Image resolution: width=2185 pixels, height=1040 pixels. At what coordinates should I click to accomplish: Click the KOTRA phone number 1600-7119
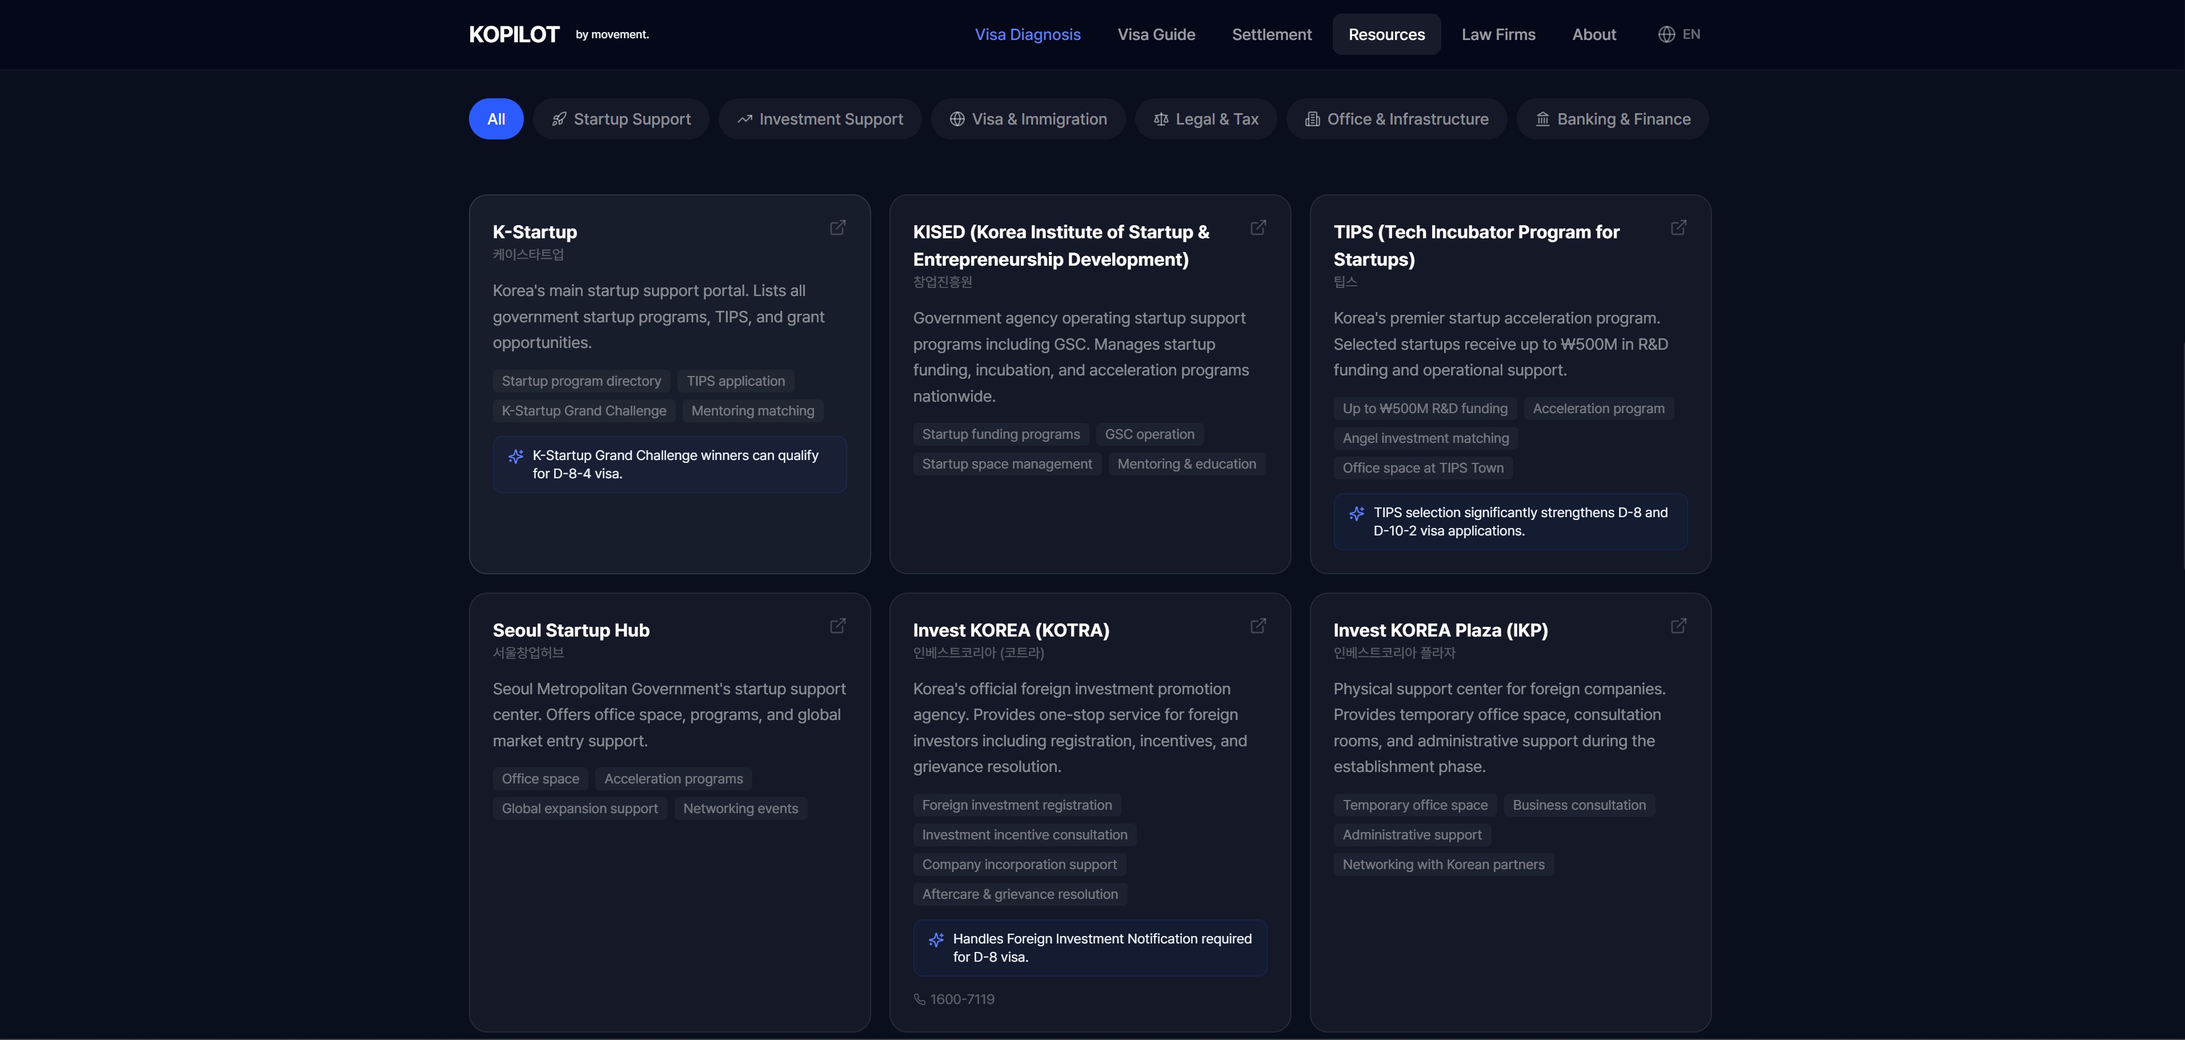pos(961,999)
